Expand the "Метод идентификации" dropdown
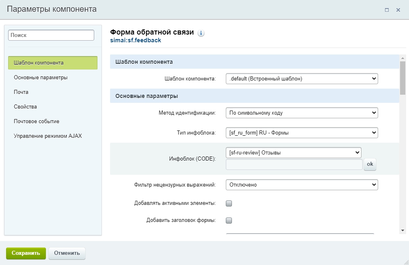 301,113
